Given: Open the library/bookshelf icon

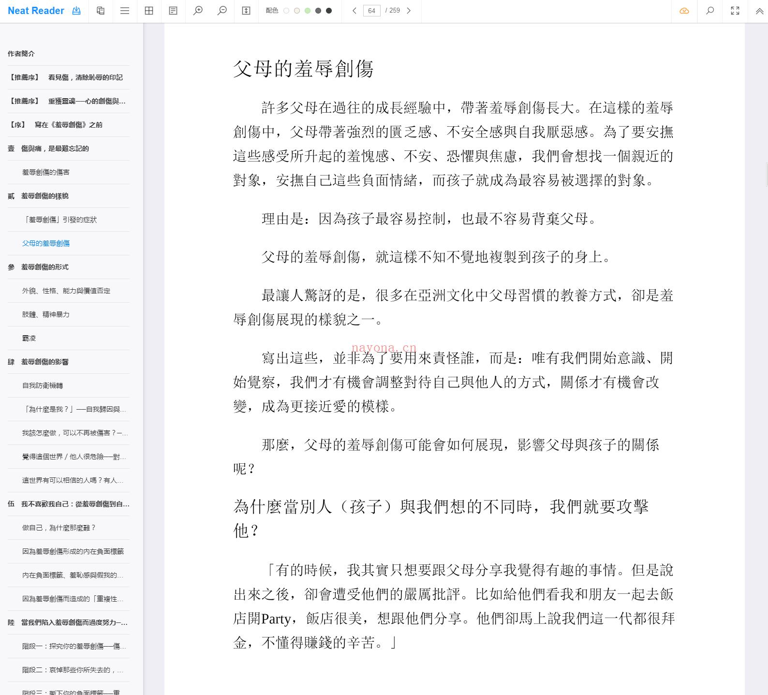Looking at the screenshot, I should (x=101, y=11).
